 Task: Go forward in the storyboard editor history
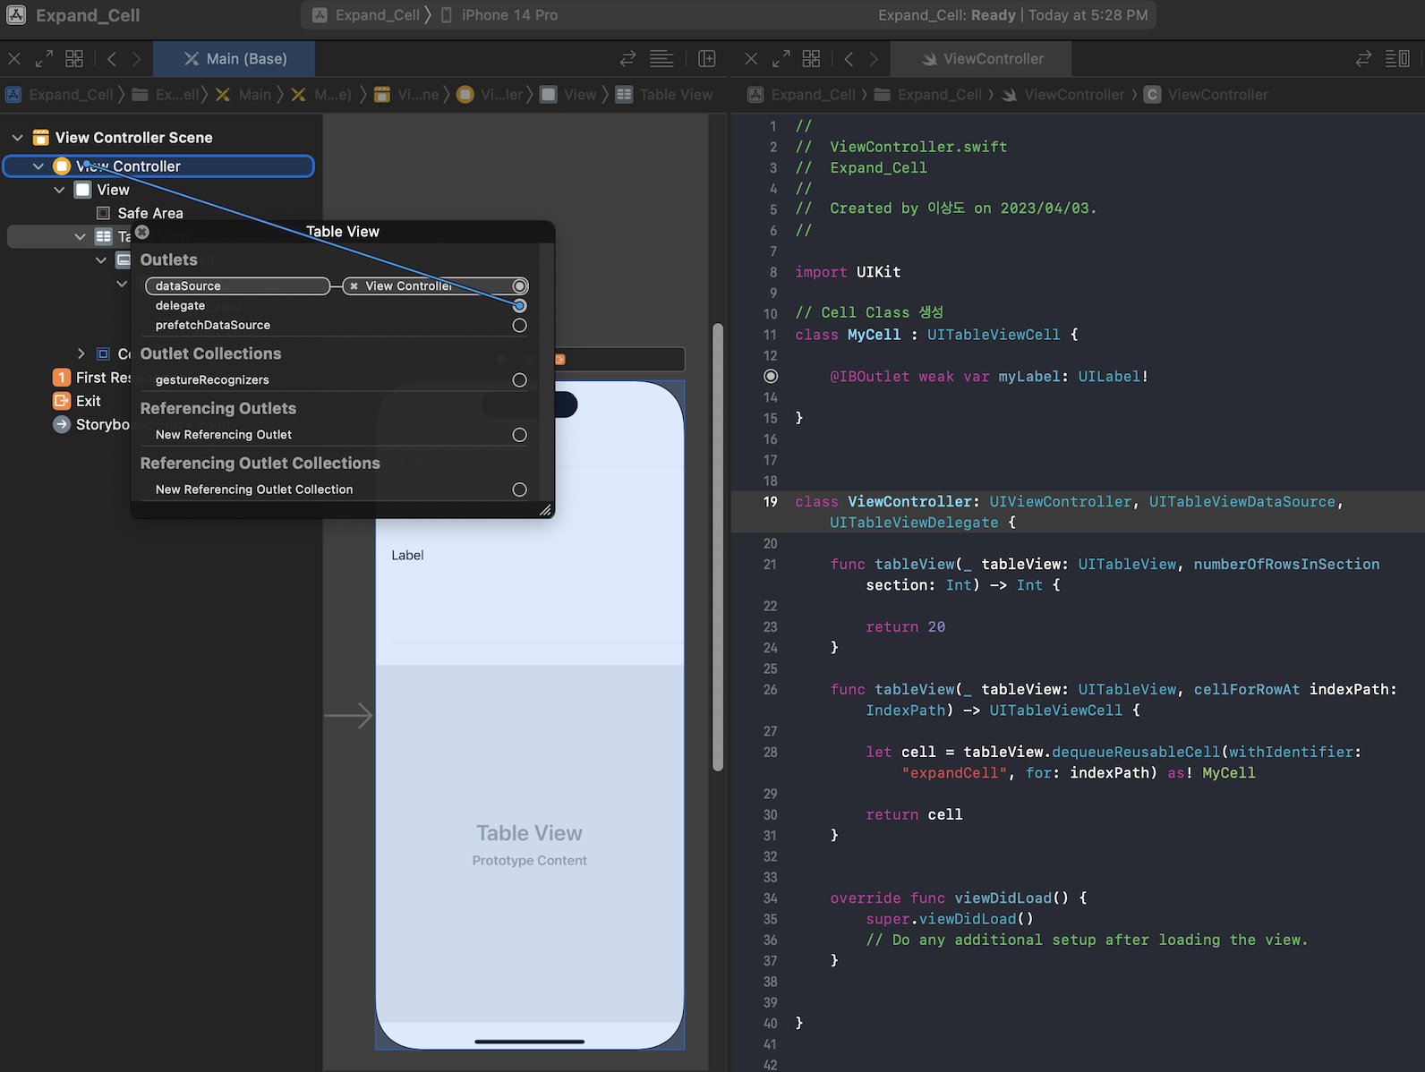tap(136, 59)
